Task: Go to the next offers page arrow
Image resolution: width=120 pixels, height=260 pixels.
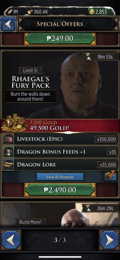Action: 109,240
